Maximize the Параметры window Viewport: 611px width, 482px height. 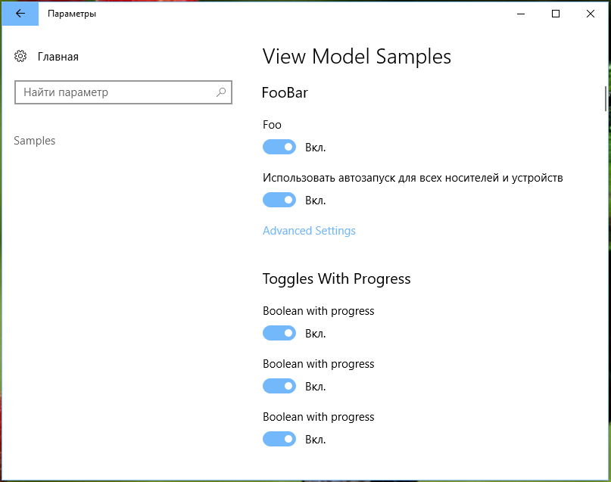click(556, 14)
